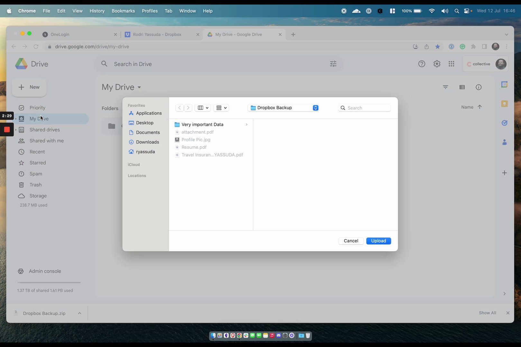
Task: Click the Drive help question mark icon
Action: point(422,64)
